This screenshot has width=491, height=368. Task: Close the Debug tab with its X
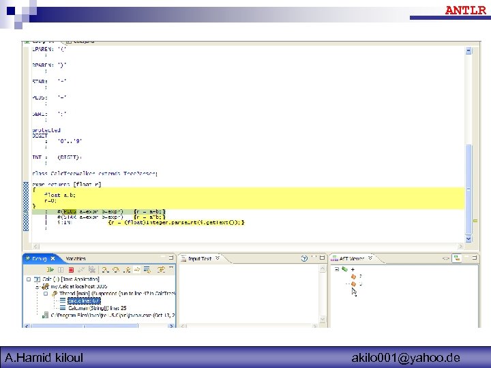coord(53,258)
